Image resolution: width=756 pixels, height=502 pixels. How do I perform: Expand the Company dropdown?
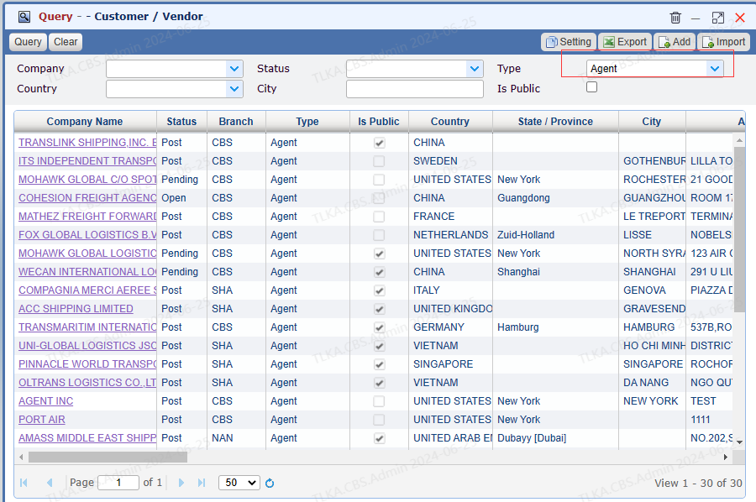click(234, 69)
